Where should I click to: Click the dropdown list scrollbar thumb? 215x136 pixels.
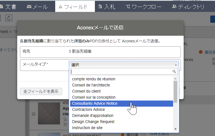point(175,92)
